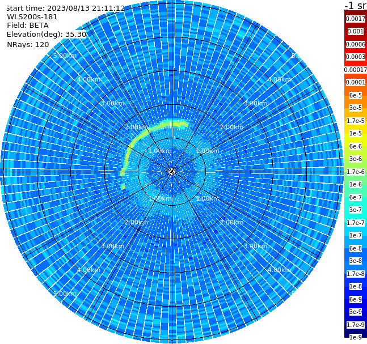Screen dimensions: 367x344
Task: Click the 5.00km range label in the northwest quadrant
Action: tap(65, 56)
